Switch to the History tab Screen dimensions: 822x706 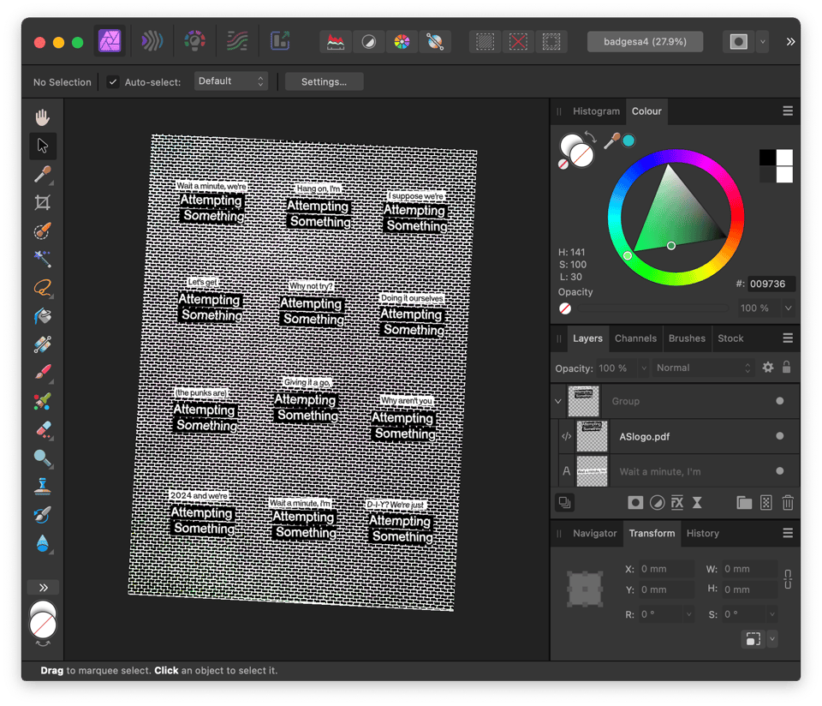pos(702,533)
